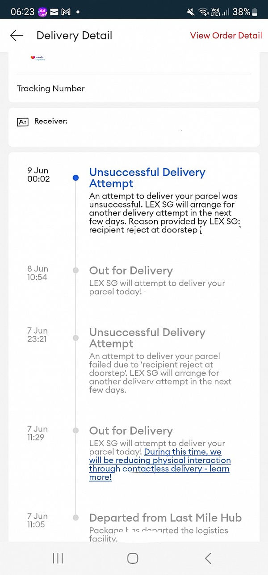Open View Order Detail link
This screenshot has height=575, width=268.
point(226,36)
